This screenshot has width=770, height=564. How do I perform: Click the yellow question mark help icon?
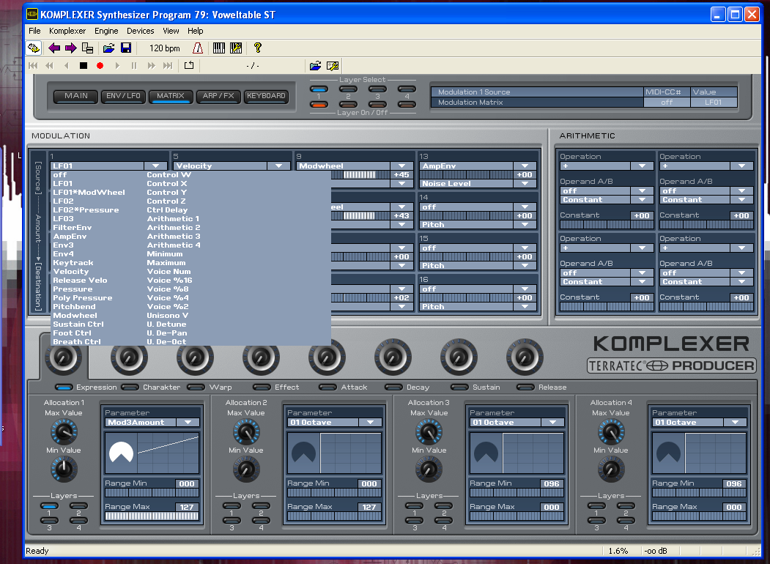(x=257, y=48)
